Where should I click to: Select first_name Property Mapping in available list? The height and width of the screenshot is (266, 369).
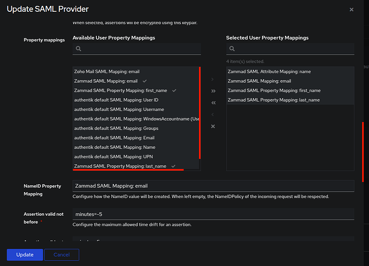[136, 90]
